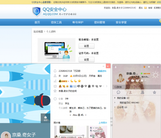Viewport: 161px width, 138px height.
Task: Click the avatar beside 京桑.奇女子 at bottom left
Action: click(x=6, y=135)
